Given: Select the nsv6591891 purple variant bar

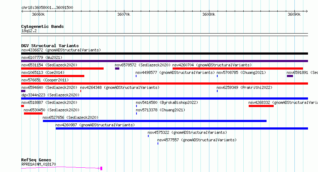Looking at the screenshot, I should tap(290, 76).
